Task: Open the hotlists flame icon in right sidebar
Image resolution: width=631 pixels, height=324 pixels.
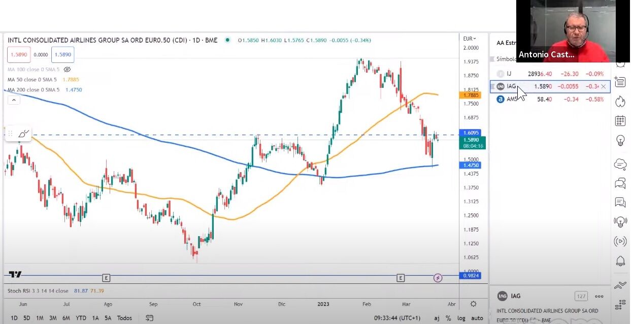Action: click(620, 101)
